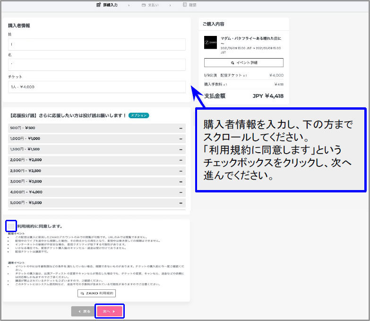Click the 詳細入力 step icon
Screen dimensions: 370x321
click(99, 5)
